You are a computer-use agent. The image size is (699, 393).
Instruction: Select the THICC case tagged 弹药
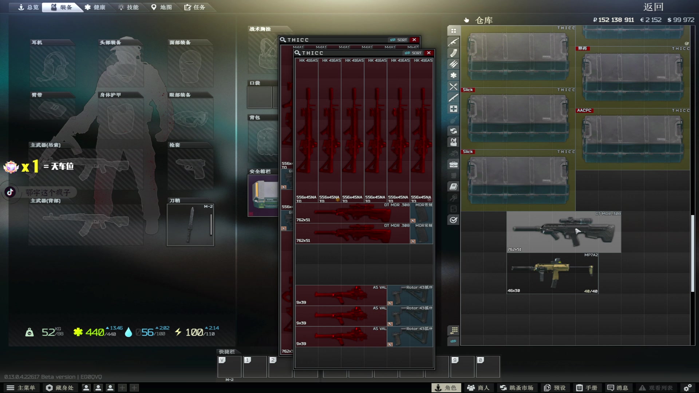(x=633, y=77)
